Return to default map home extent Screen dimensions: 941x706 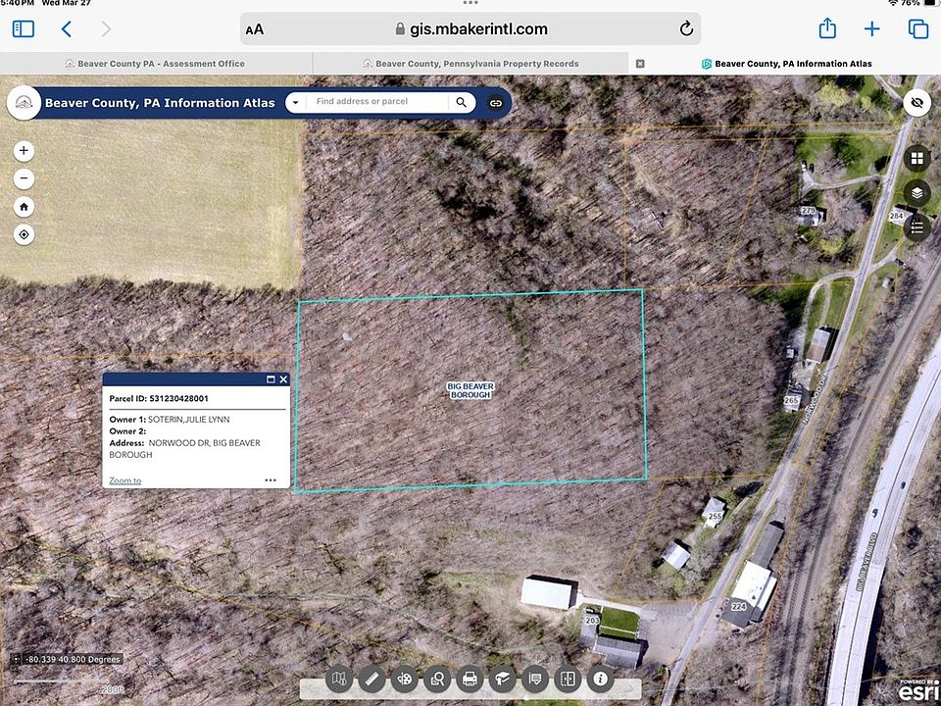[x=24, y=207]
